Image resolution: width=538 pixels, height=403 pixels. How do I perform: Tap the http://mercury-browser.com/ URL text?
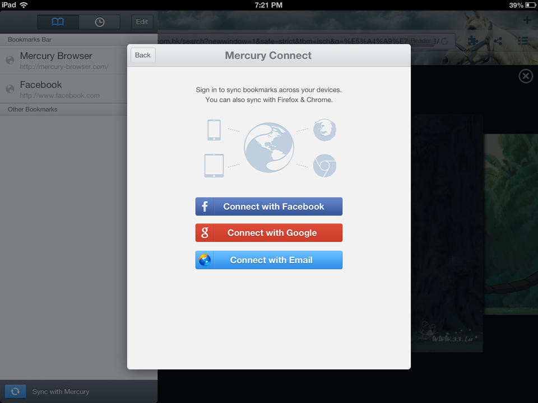pyautogui.click(x=64, y=67)
